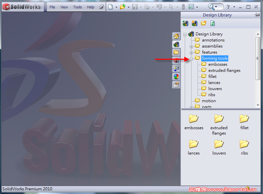The width and height of the screenshot is (263, 194).
Task: Click the menu bar pushpin icon
Action: click(101, 7)
